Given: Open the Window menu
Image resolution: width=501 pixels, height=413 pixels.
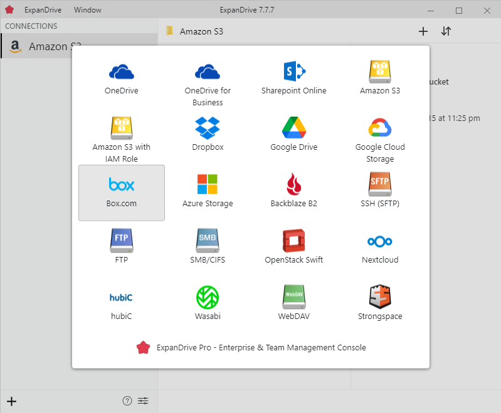Looking at the screenshot, I should [x=87, y=10].
